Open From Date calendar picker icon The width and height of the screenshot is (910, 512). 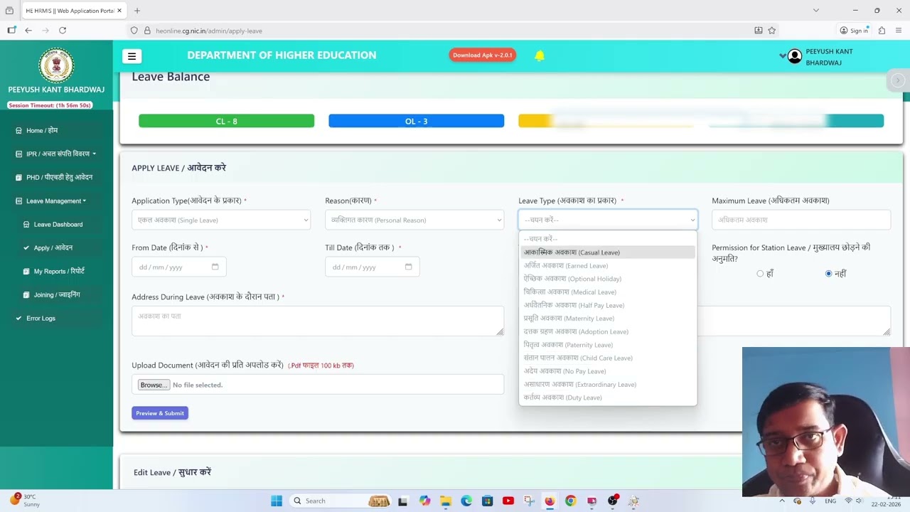pyautogui.click(x=215, y=267)
